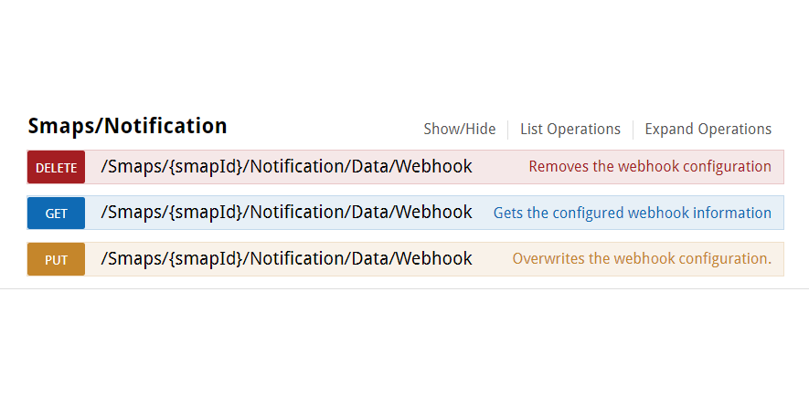
Task: Click List Operations link
Action: [x=569, y=129]
